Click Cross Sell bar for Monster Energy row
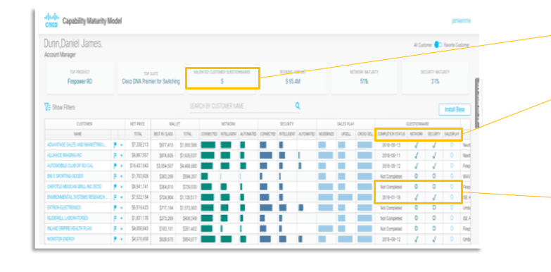This screenshot has height=272, width=551. pyautogui.click(x=365, y=240)
